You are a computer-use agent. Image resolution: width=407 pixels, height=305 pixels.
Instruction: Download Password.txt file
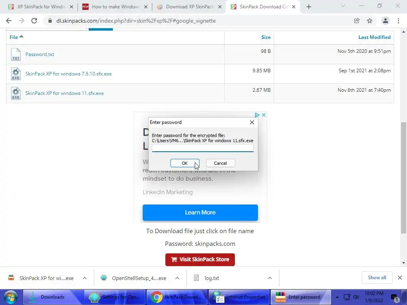(40, 54)
